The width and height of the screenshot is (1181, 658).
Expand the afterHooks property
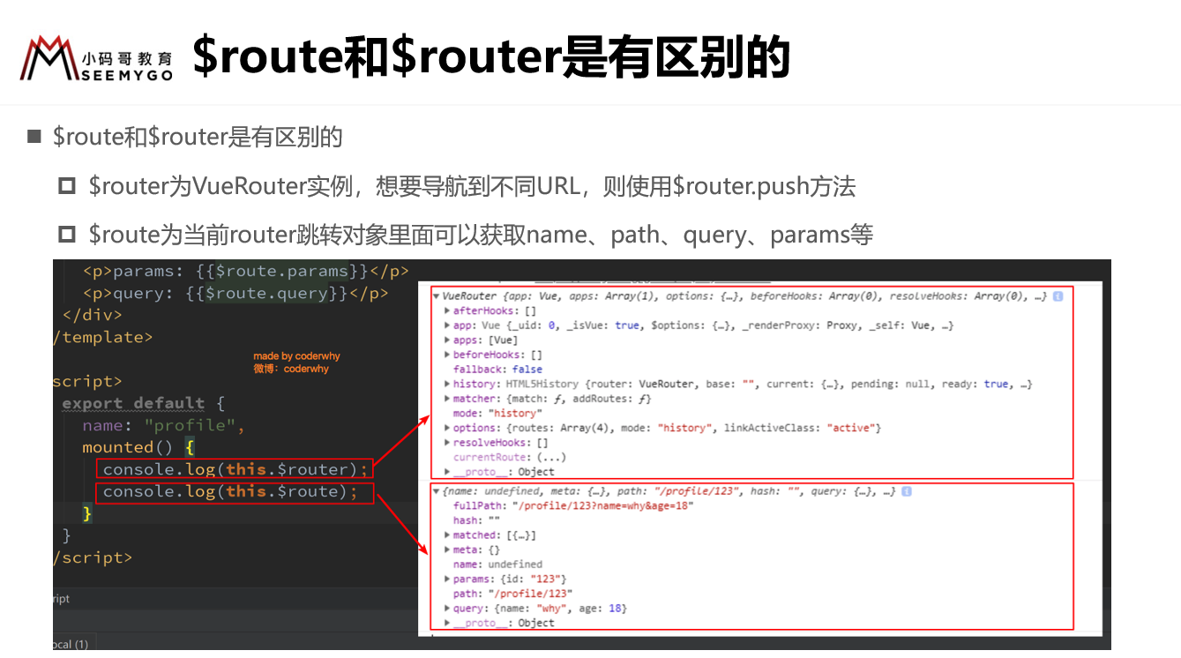click(x=447, y=311)
